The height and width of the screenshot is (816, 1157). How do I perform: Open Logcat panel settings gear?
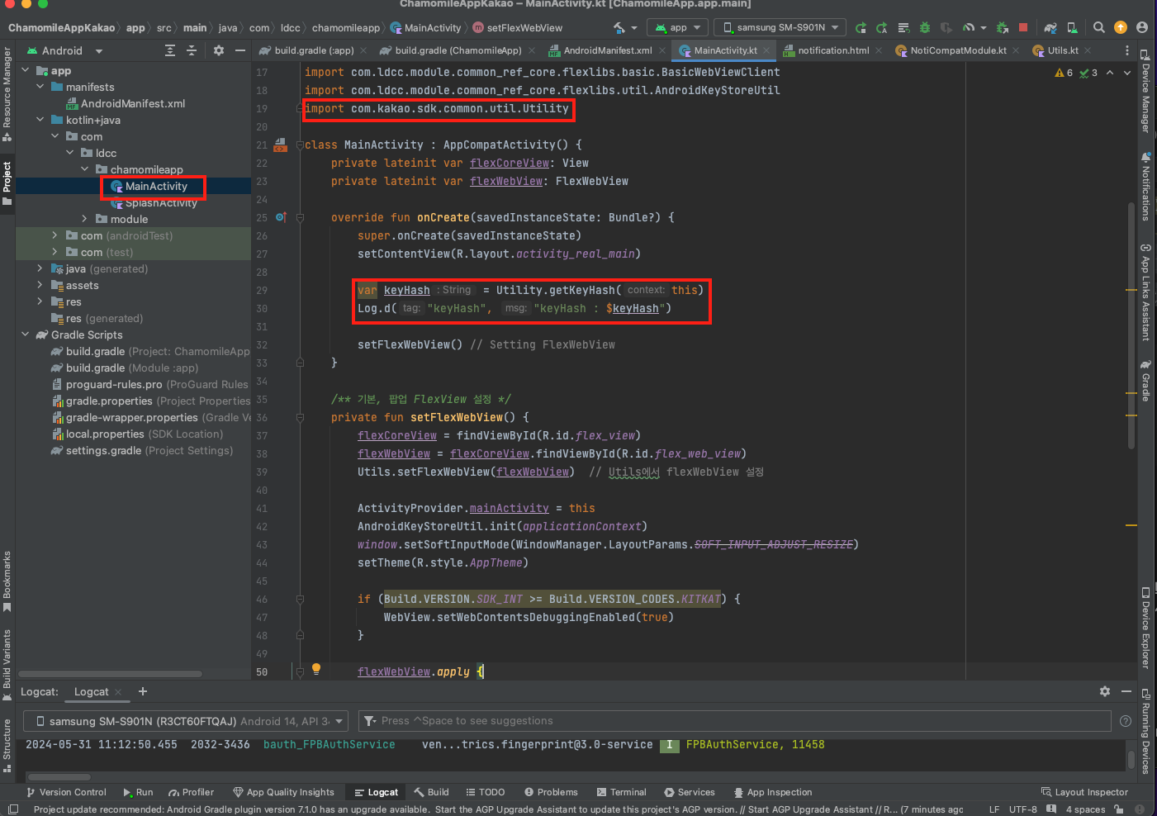1104,691
